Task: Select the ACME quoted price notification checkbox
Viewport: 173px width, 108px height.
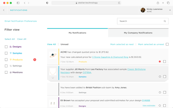Action: point(164,61)
